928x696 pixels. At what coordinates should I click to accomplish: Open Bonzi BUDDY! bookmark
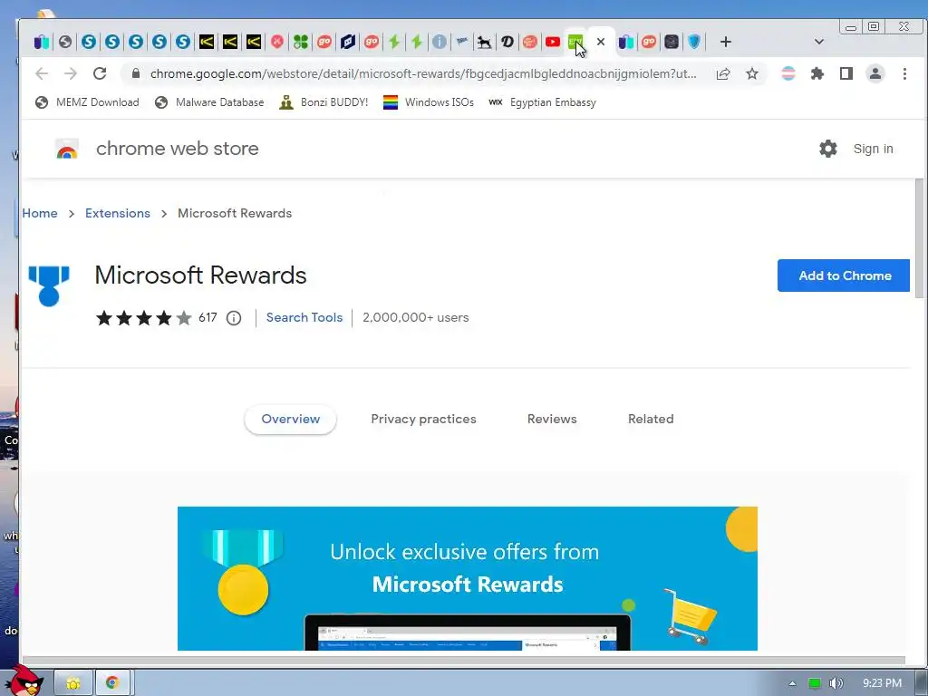[324, 102]
